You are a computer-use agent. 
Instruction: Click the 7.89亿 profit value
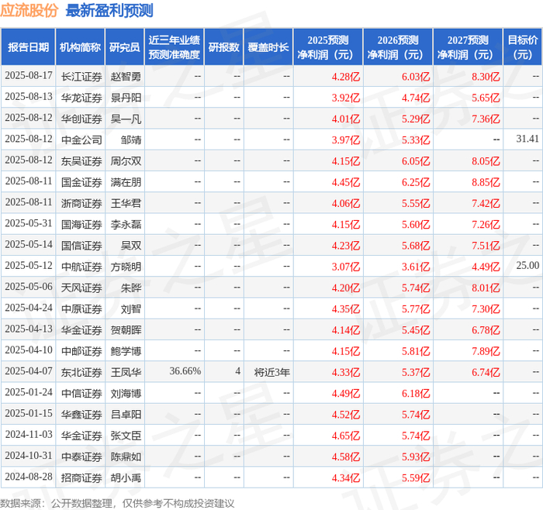(x=486, y=351)
